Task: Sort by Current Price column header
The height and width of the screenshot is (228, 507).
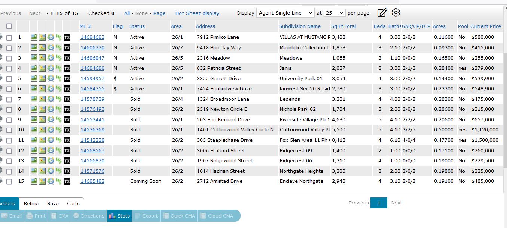Action: point(486,26)
